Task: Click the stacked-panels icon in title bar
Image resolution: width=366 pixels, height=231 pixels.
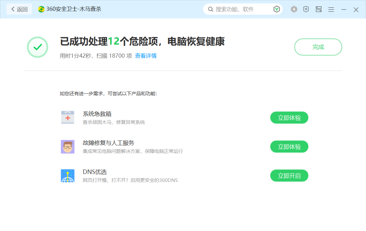Action: 319,9
